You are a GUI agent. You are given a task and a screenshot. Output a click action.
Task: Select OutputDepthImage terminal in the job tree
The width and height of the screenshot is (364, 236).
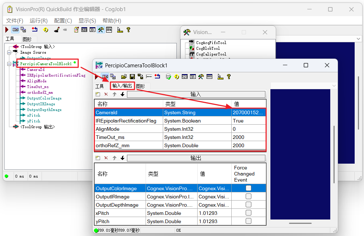click(x=44, y=110)
